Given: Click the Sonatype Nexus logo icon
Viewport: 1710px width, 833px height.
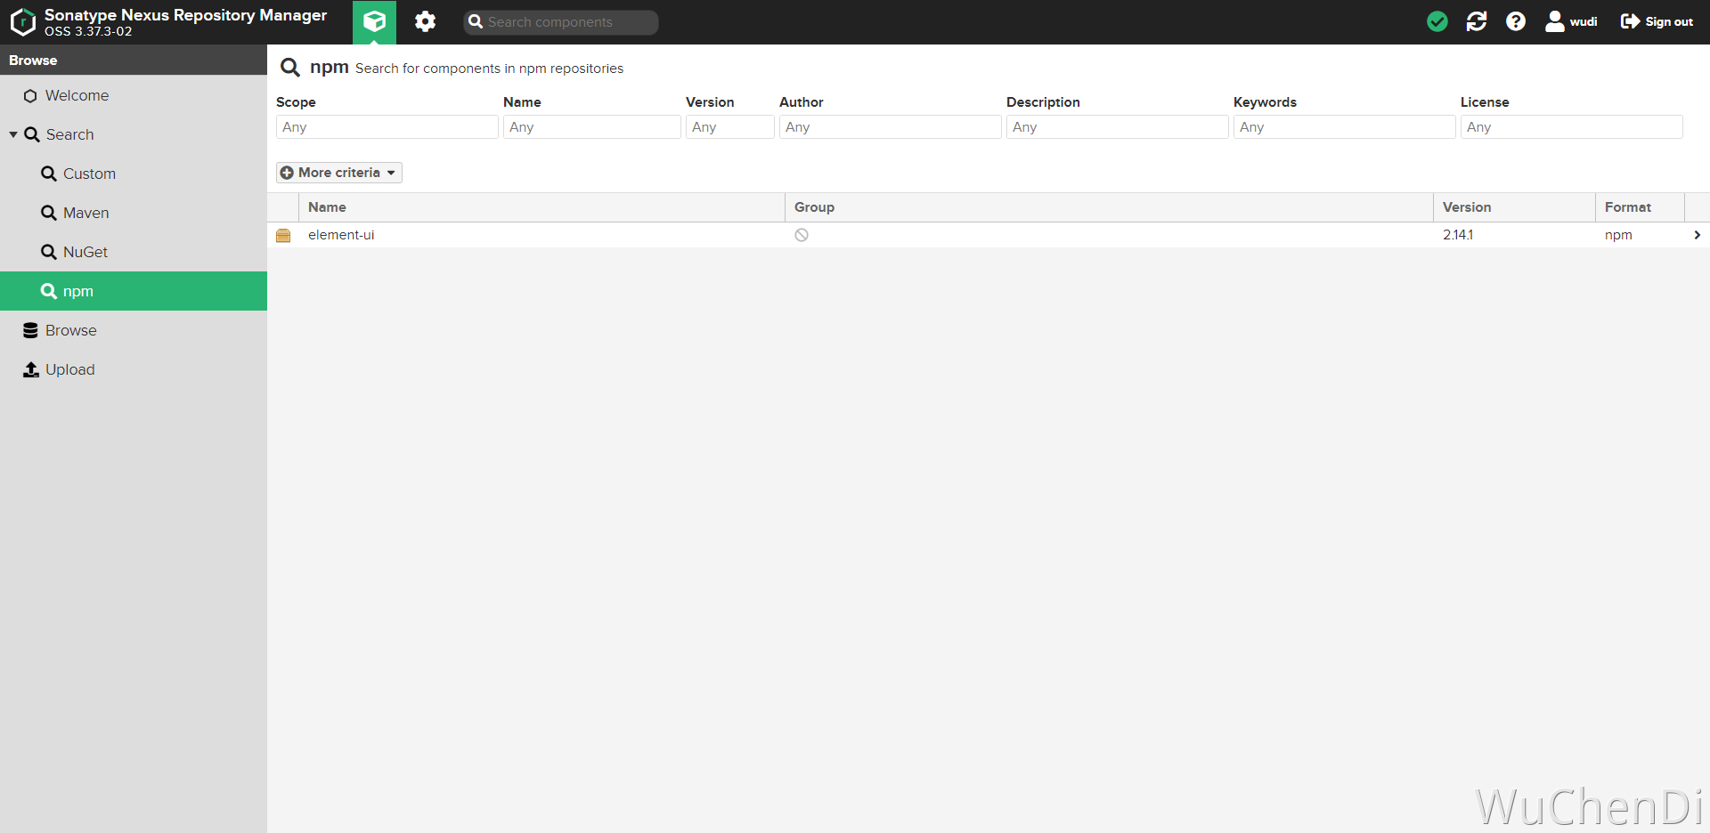Looking at the screenshot, I should coord(22,22).
